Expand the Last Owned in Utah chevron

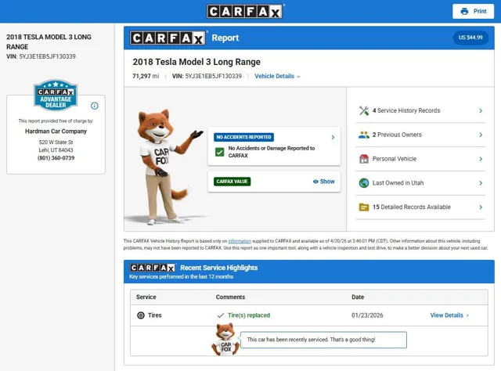(x=481, y=183)
